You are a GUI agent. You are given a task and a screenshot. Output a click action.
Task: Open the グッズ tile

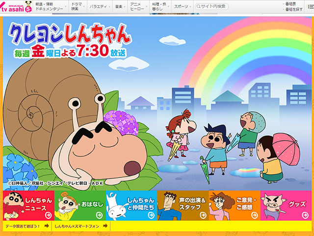pos(286,206)
